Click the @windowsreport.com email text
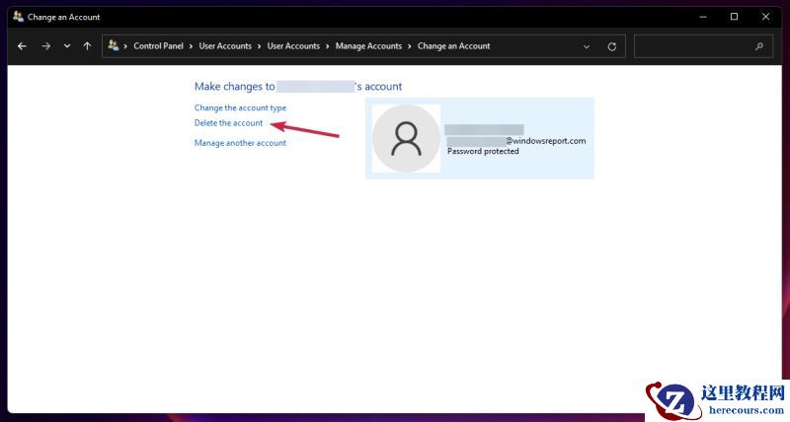Image resolution: width=790 pixels, height=422 pixels. [546, 141]
